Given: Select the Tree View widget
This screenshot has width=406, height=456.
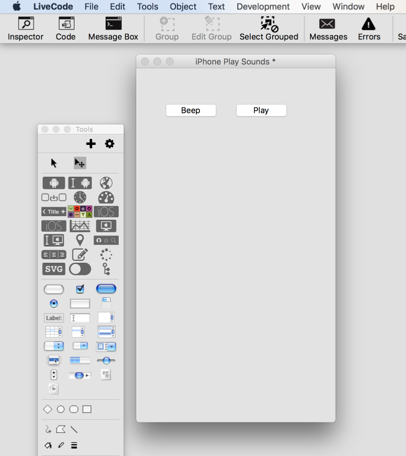Looking at the screenshot, I should [x=106, y=269].
